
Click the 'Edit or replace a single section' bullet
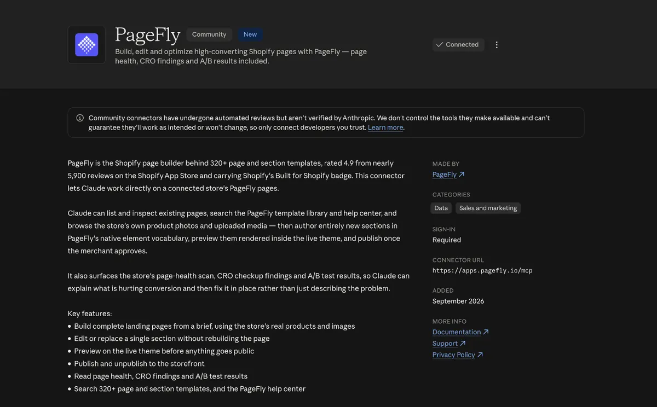pyautogui.click(x=172, y=339)
